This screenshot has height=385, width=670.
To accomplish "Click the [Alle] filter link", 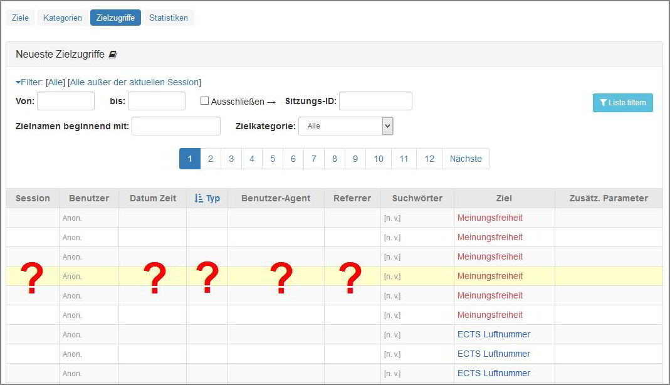I will tap(56, 82).
